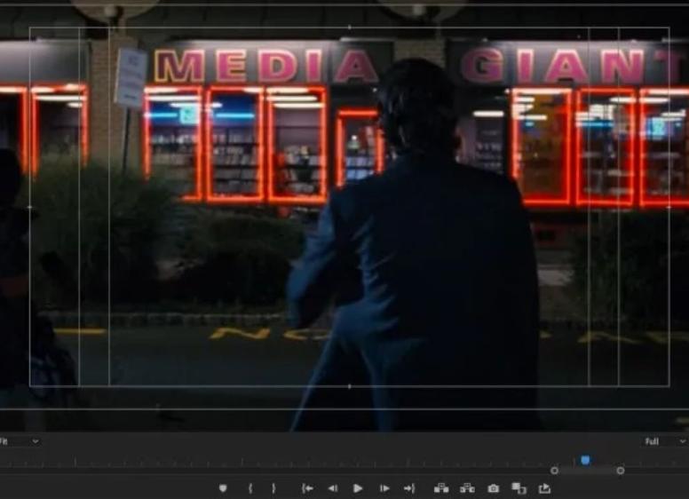Viewport: 689px width, 499px height.
Task: Click the Mark In brace icon
Action: tap(250, 488)
